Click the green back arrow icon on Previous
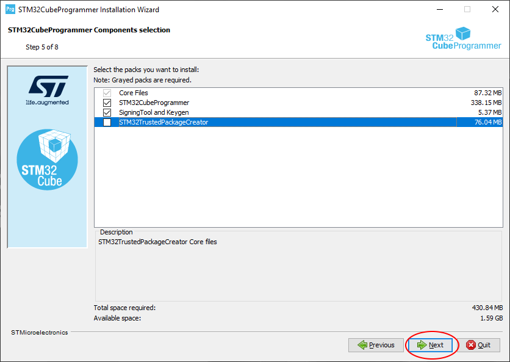This screenshot has height=362, width=510. tap(362, 345)
